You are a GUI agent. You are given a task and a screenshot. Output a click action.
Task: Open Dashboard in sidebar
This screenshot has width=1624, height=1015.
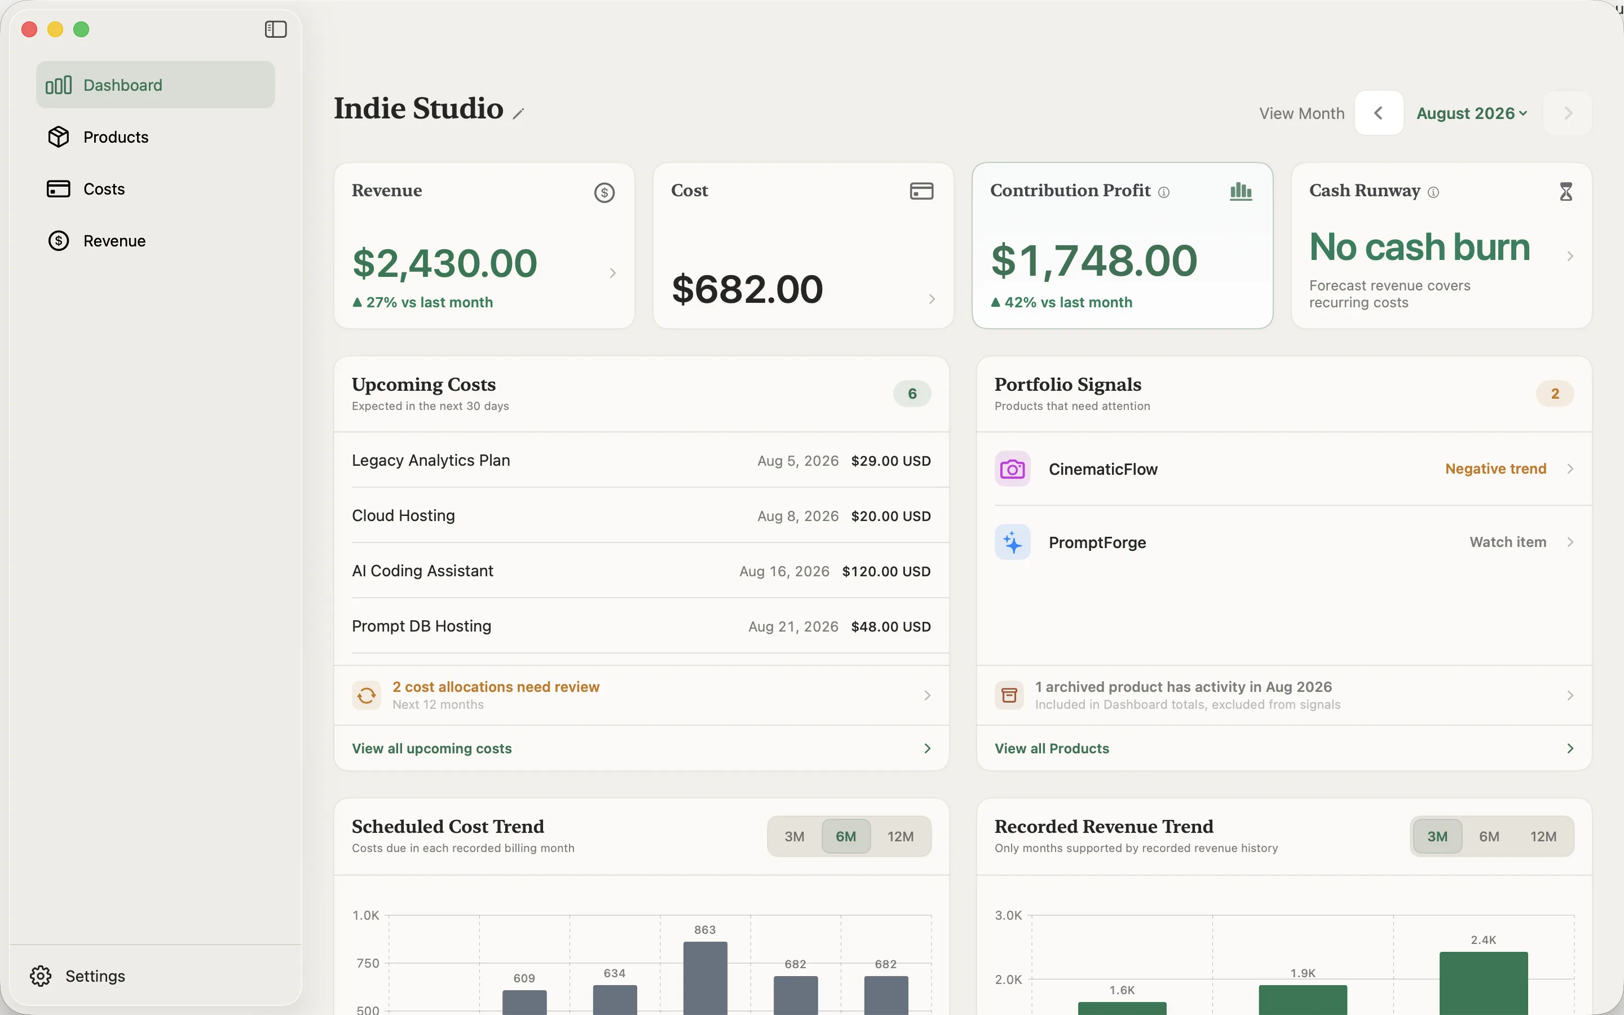[x=156, y=85]
